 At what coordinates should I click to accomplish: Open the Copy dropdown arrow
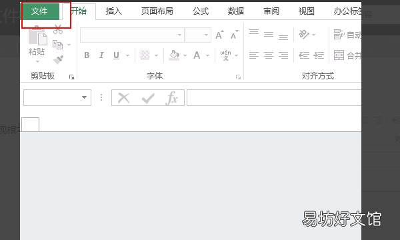tap(69, 45)
